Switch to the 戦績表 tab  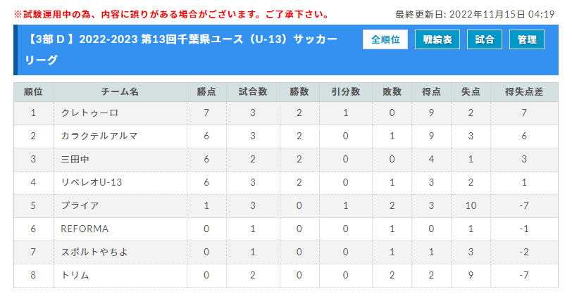[437, 39]
